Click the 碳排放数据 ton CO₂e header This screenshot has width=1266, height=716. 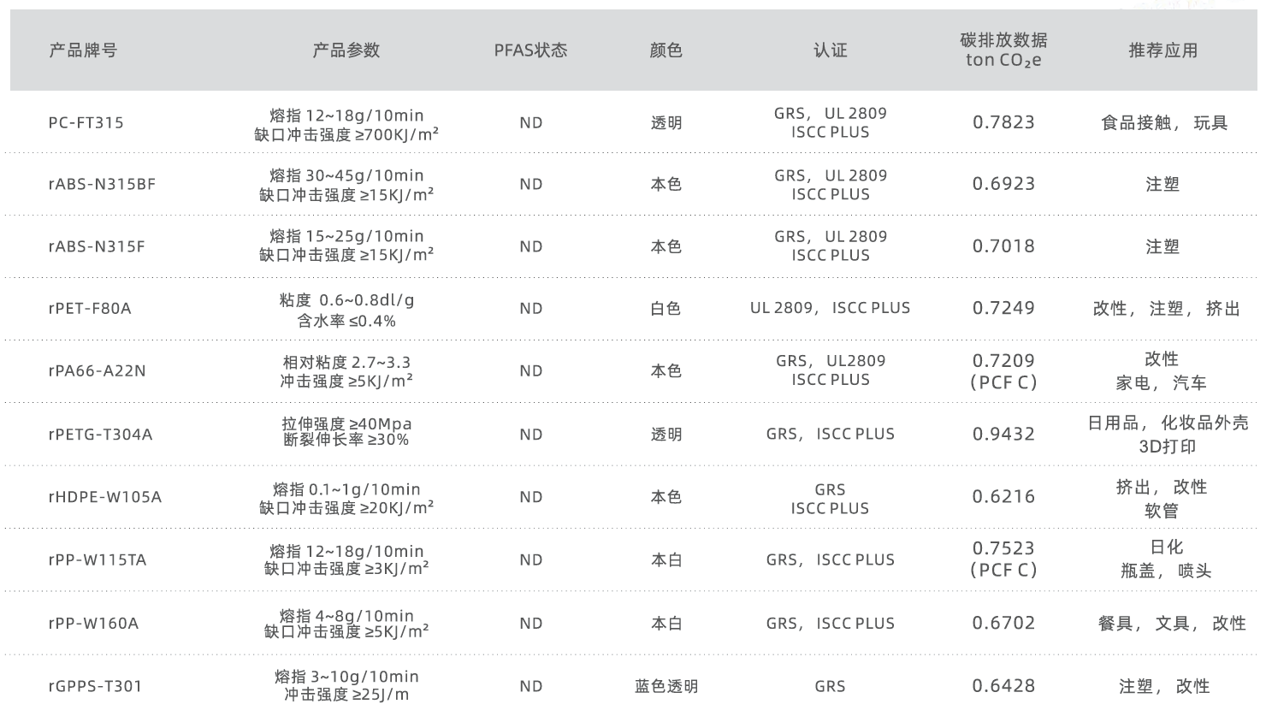pyautogui.click(x=1003, y=50)
